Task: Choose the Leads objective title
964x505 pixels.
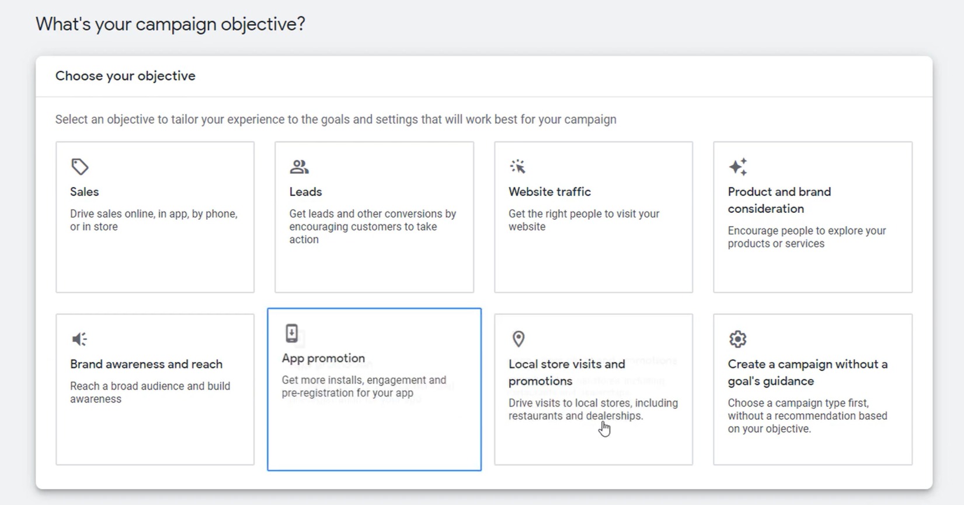Action: (305, 192)
